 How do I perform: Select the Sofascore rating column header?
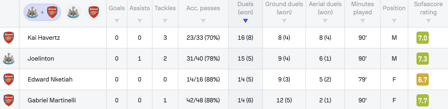click(x=428, y=8)
